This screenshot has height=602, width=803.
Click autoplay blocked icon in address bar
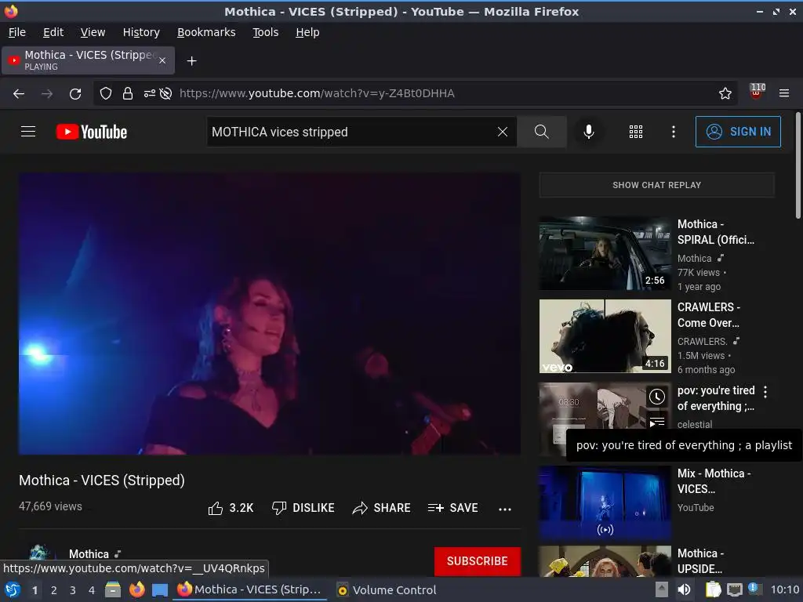165,94
